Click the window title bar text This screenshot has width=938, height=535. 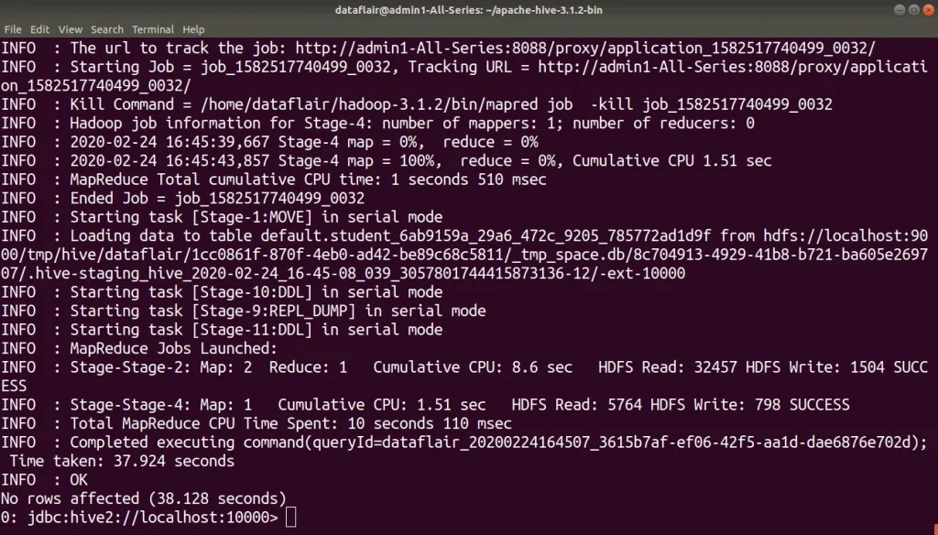pos(469,10)
